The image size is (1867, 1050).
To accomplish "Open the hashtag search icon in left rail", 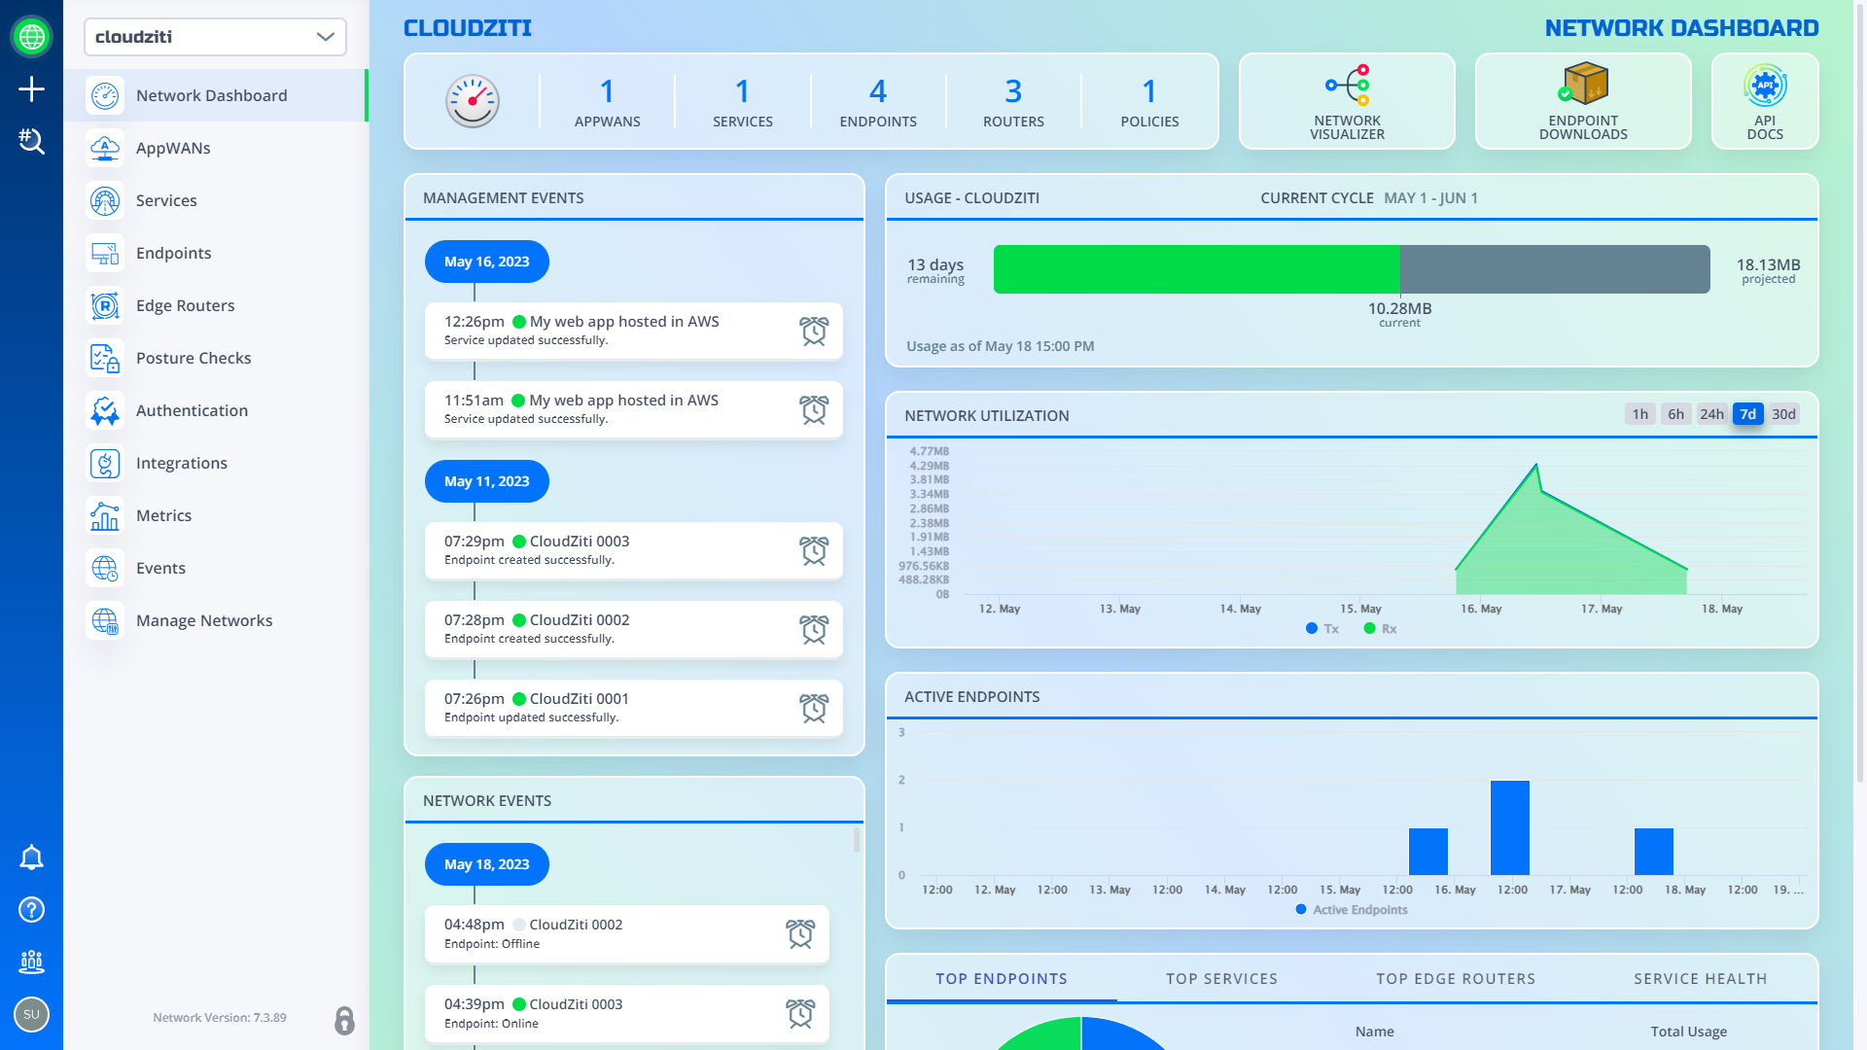I will point(31,142).
